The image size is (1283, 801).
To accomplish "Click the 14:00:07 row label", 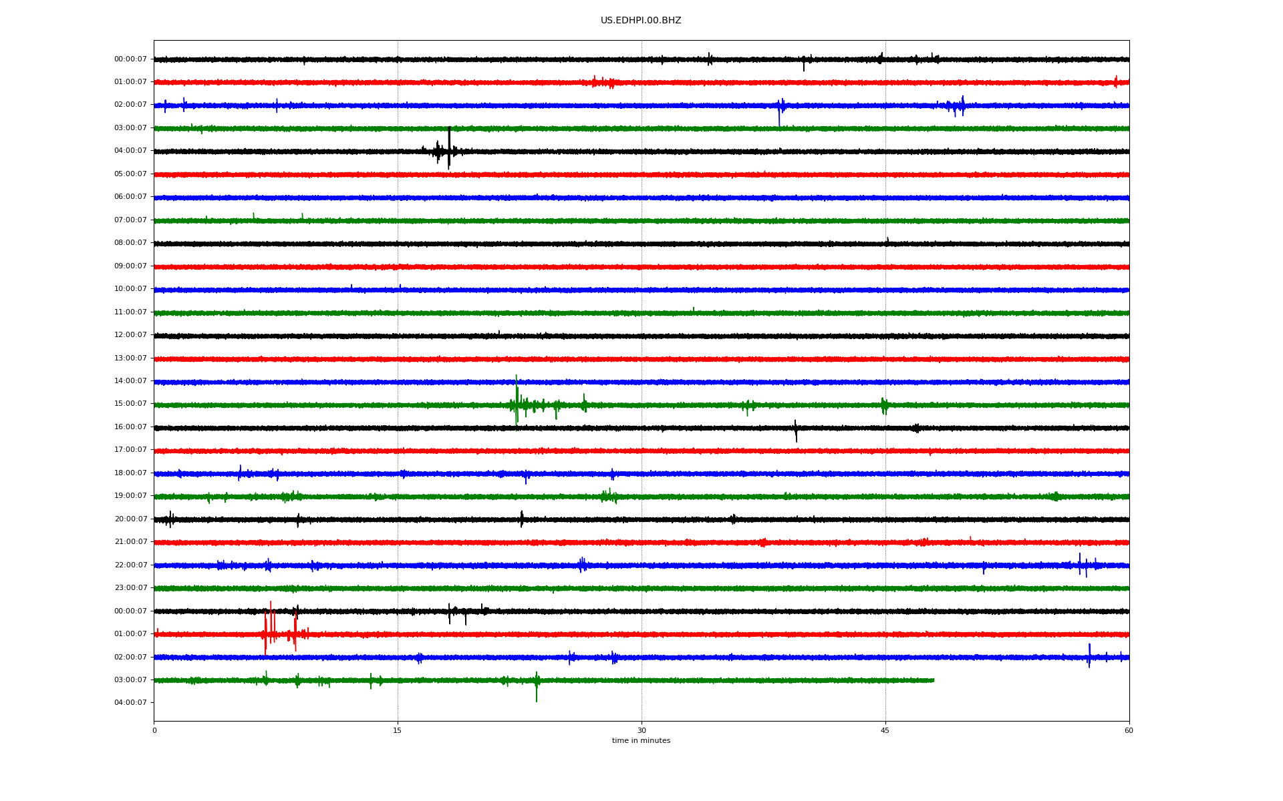I will (x=130, y=381).
